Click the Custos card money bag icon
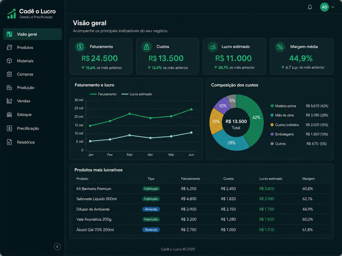342x256 pixels. [146, 47]
